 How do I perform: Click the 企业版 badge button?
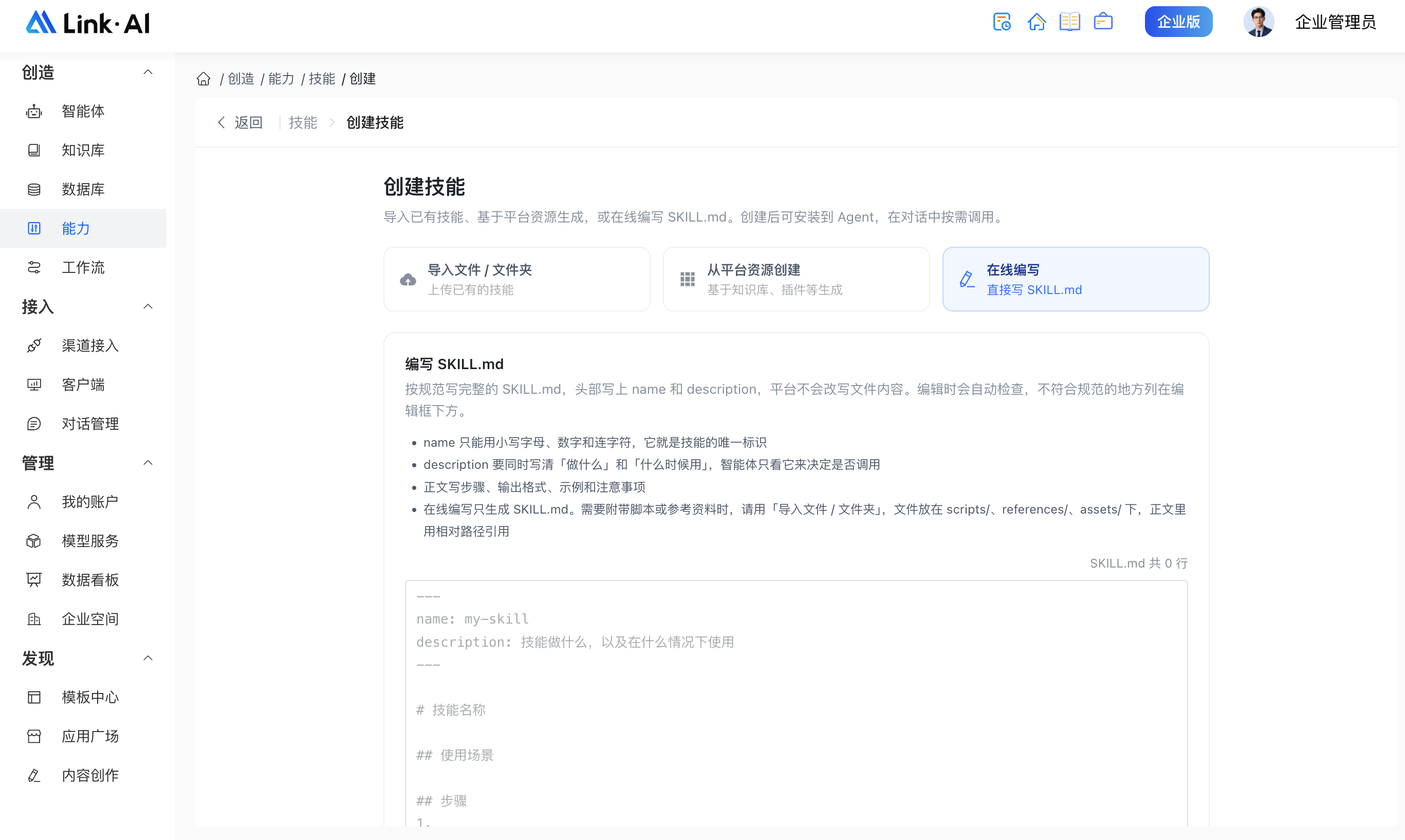[x=1179, y=22]
